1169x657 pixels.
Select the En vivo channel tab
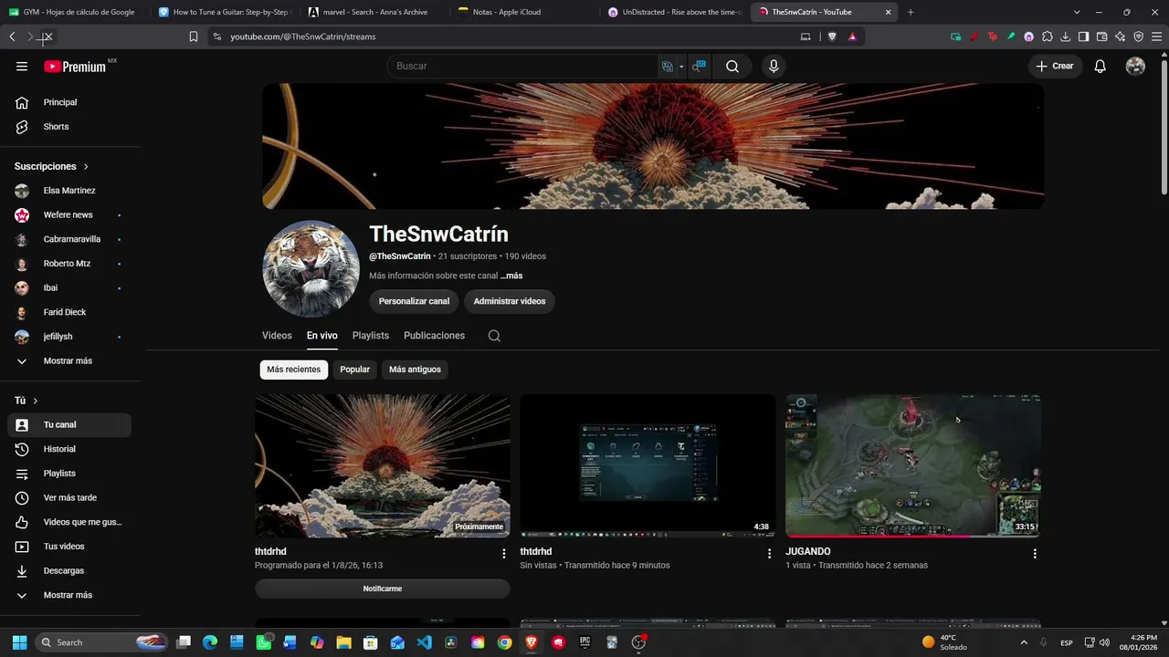tap(322, 336)
